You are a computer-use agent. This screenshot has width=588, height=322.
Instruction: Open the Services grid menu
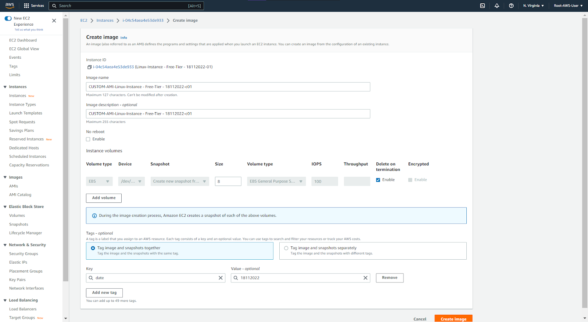(34, 6)
